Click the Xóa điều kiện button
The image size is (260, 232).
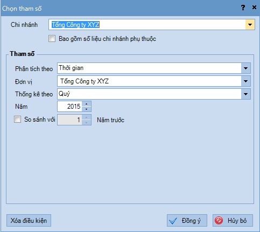tap(29, 221)
